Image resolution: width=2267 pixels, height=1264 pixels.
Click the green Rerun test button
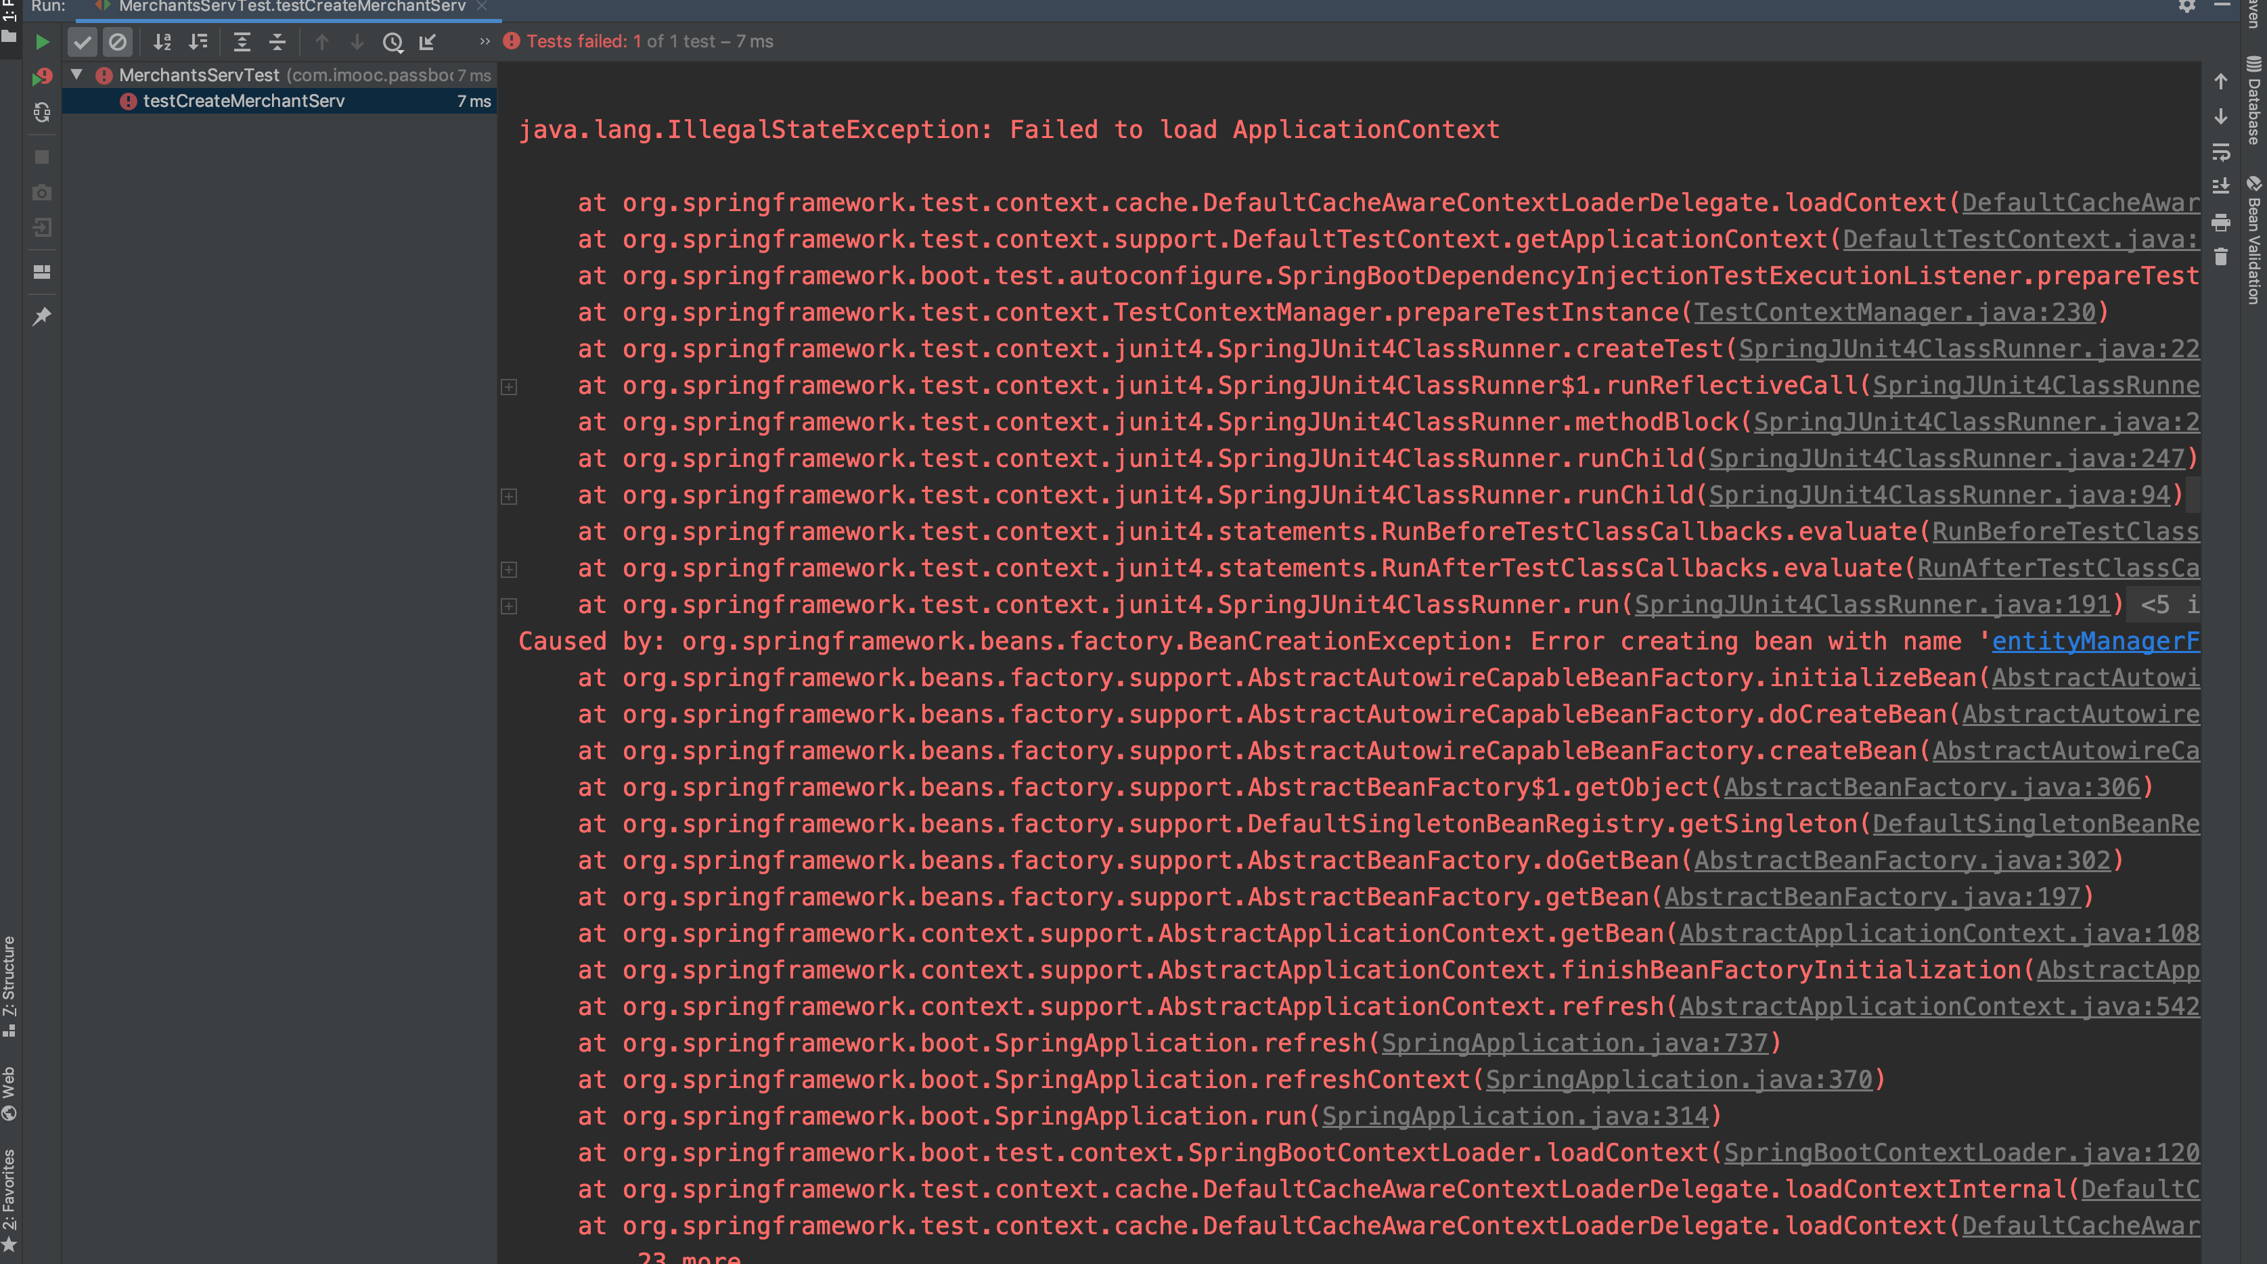click(x=41, y=41)
